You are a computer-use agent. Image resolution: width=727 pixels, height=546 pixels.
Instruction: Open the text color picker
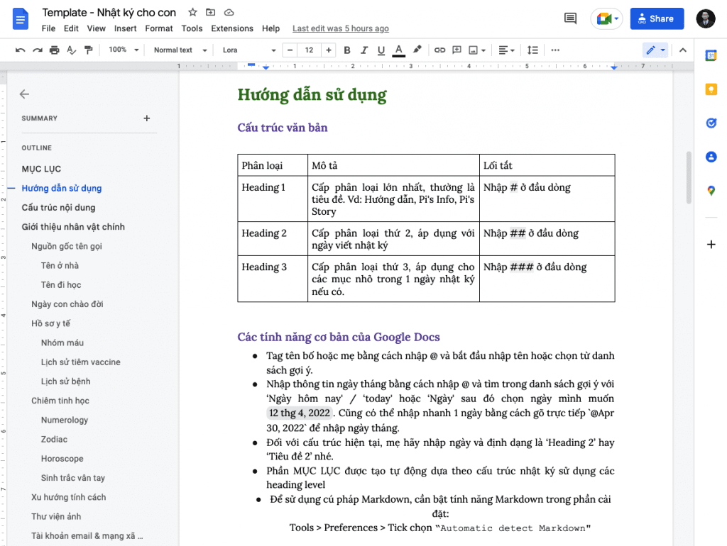400,50
